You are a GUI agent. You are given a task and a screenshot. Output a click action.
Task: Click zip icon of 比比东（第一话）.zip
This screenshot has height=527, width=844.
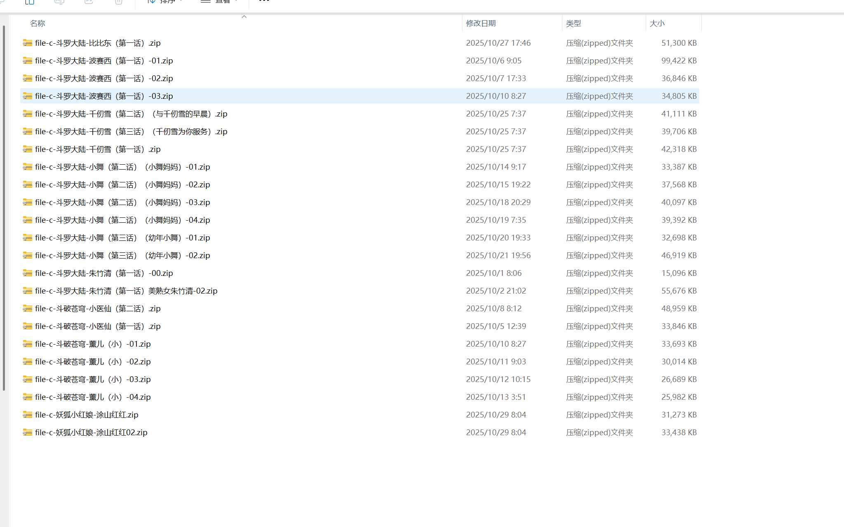pyautogui.click(x=28, y=43)
